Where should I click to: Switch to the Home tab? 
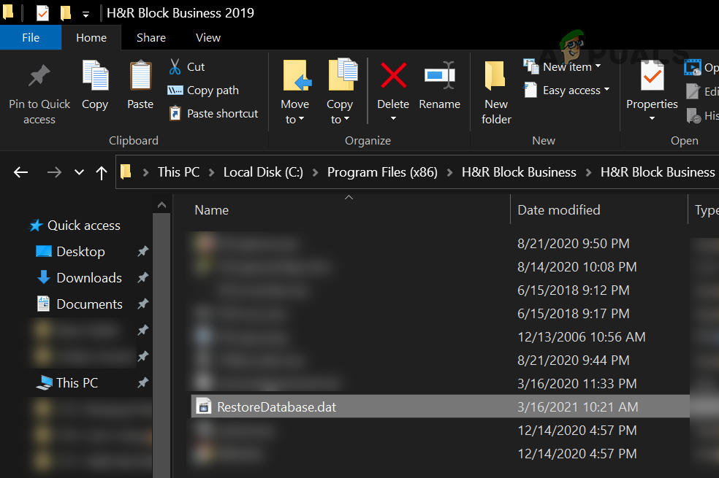91,37
